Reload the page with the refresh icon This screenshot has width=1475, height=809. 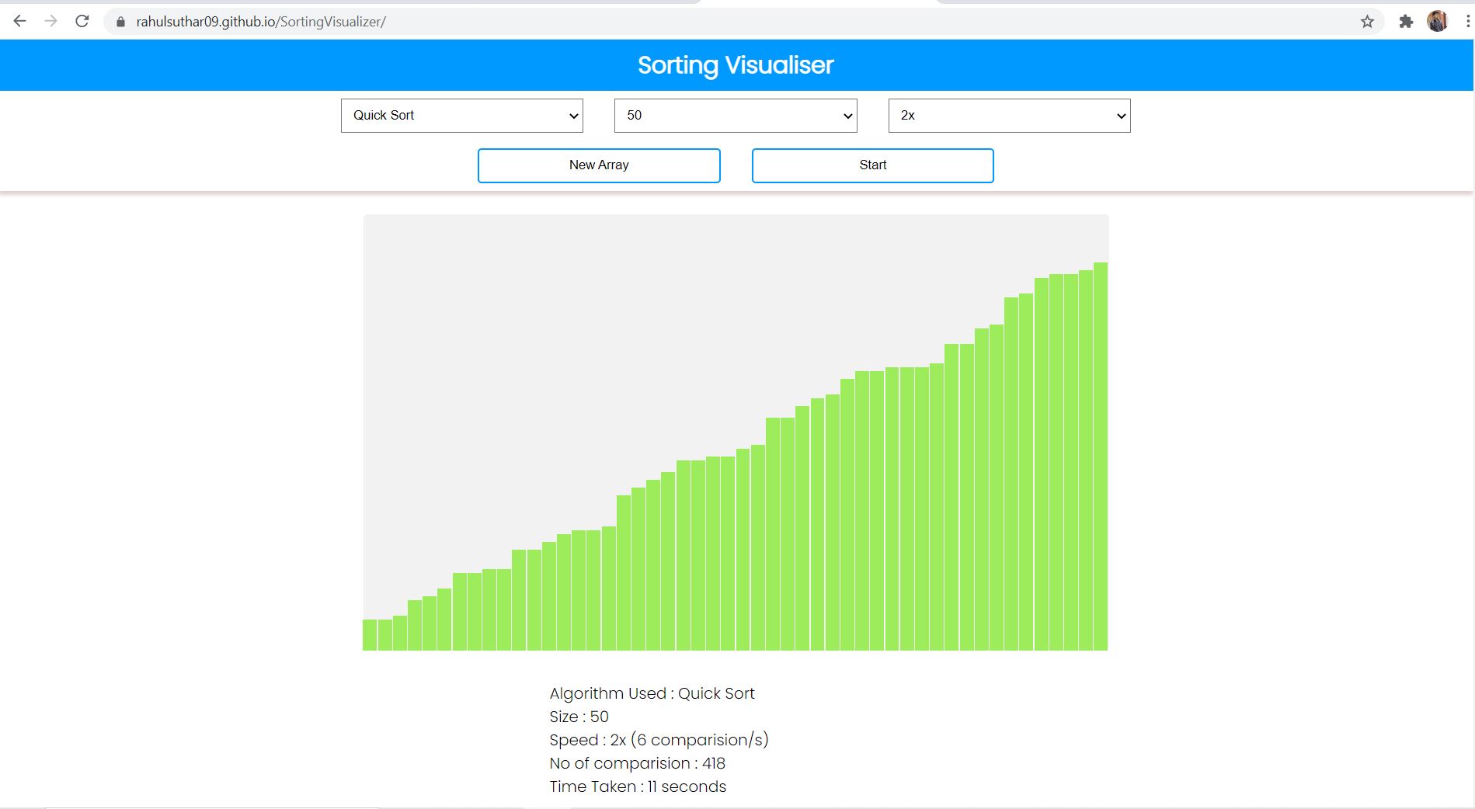(x=82, y=22)
